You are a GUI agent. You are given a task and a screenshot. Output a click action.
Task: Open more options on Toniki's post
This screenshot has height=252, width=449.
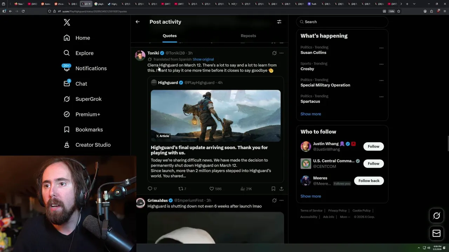tap(281, 53)
